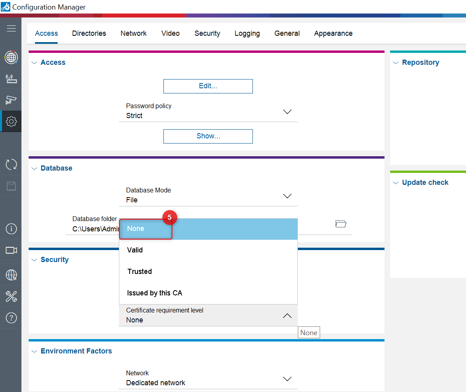The width and height of the screenshot is (466, 392).
Task: Click the Show... button
Action: pos(208,136)
